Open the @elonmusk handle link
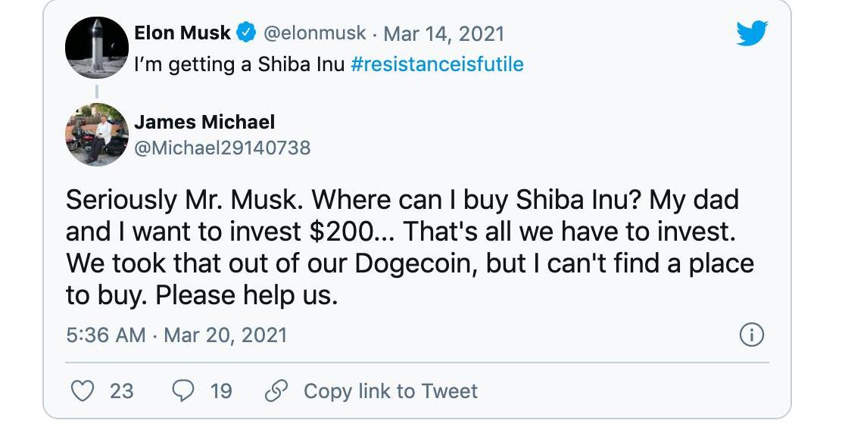845x439 pixels. click(x=314, y=33)
